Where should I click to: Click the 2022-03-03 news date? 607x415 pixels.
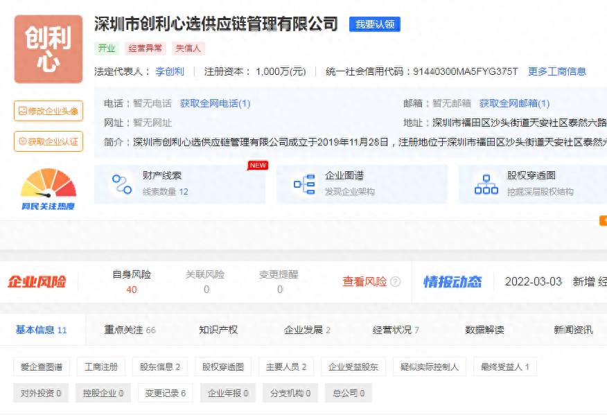(533, 281)
